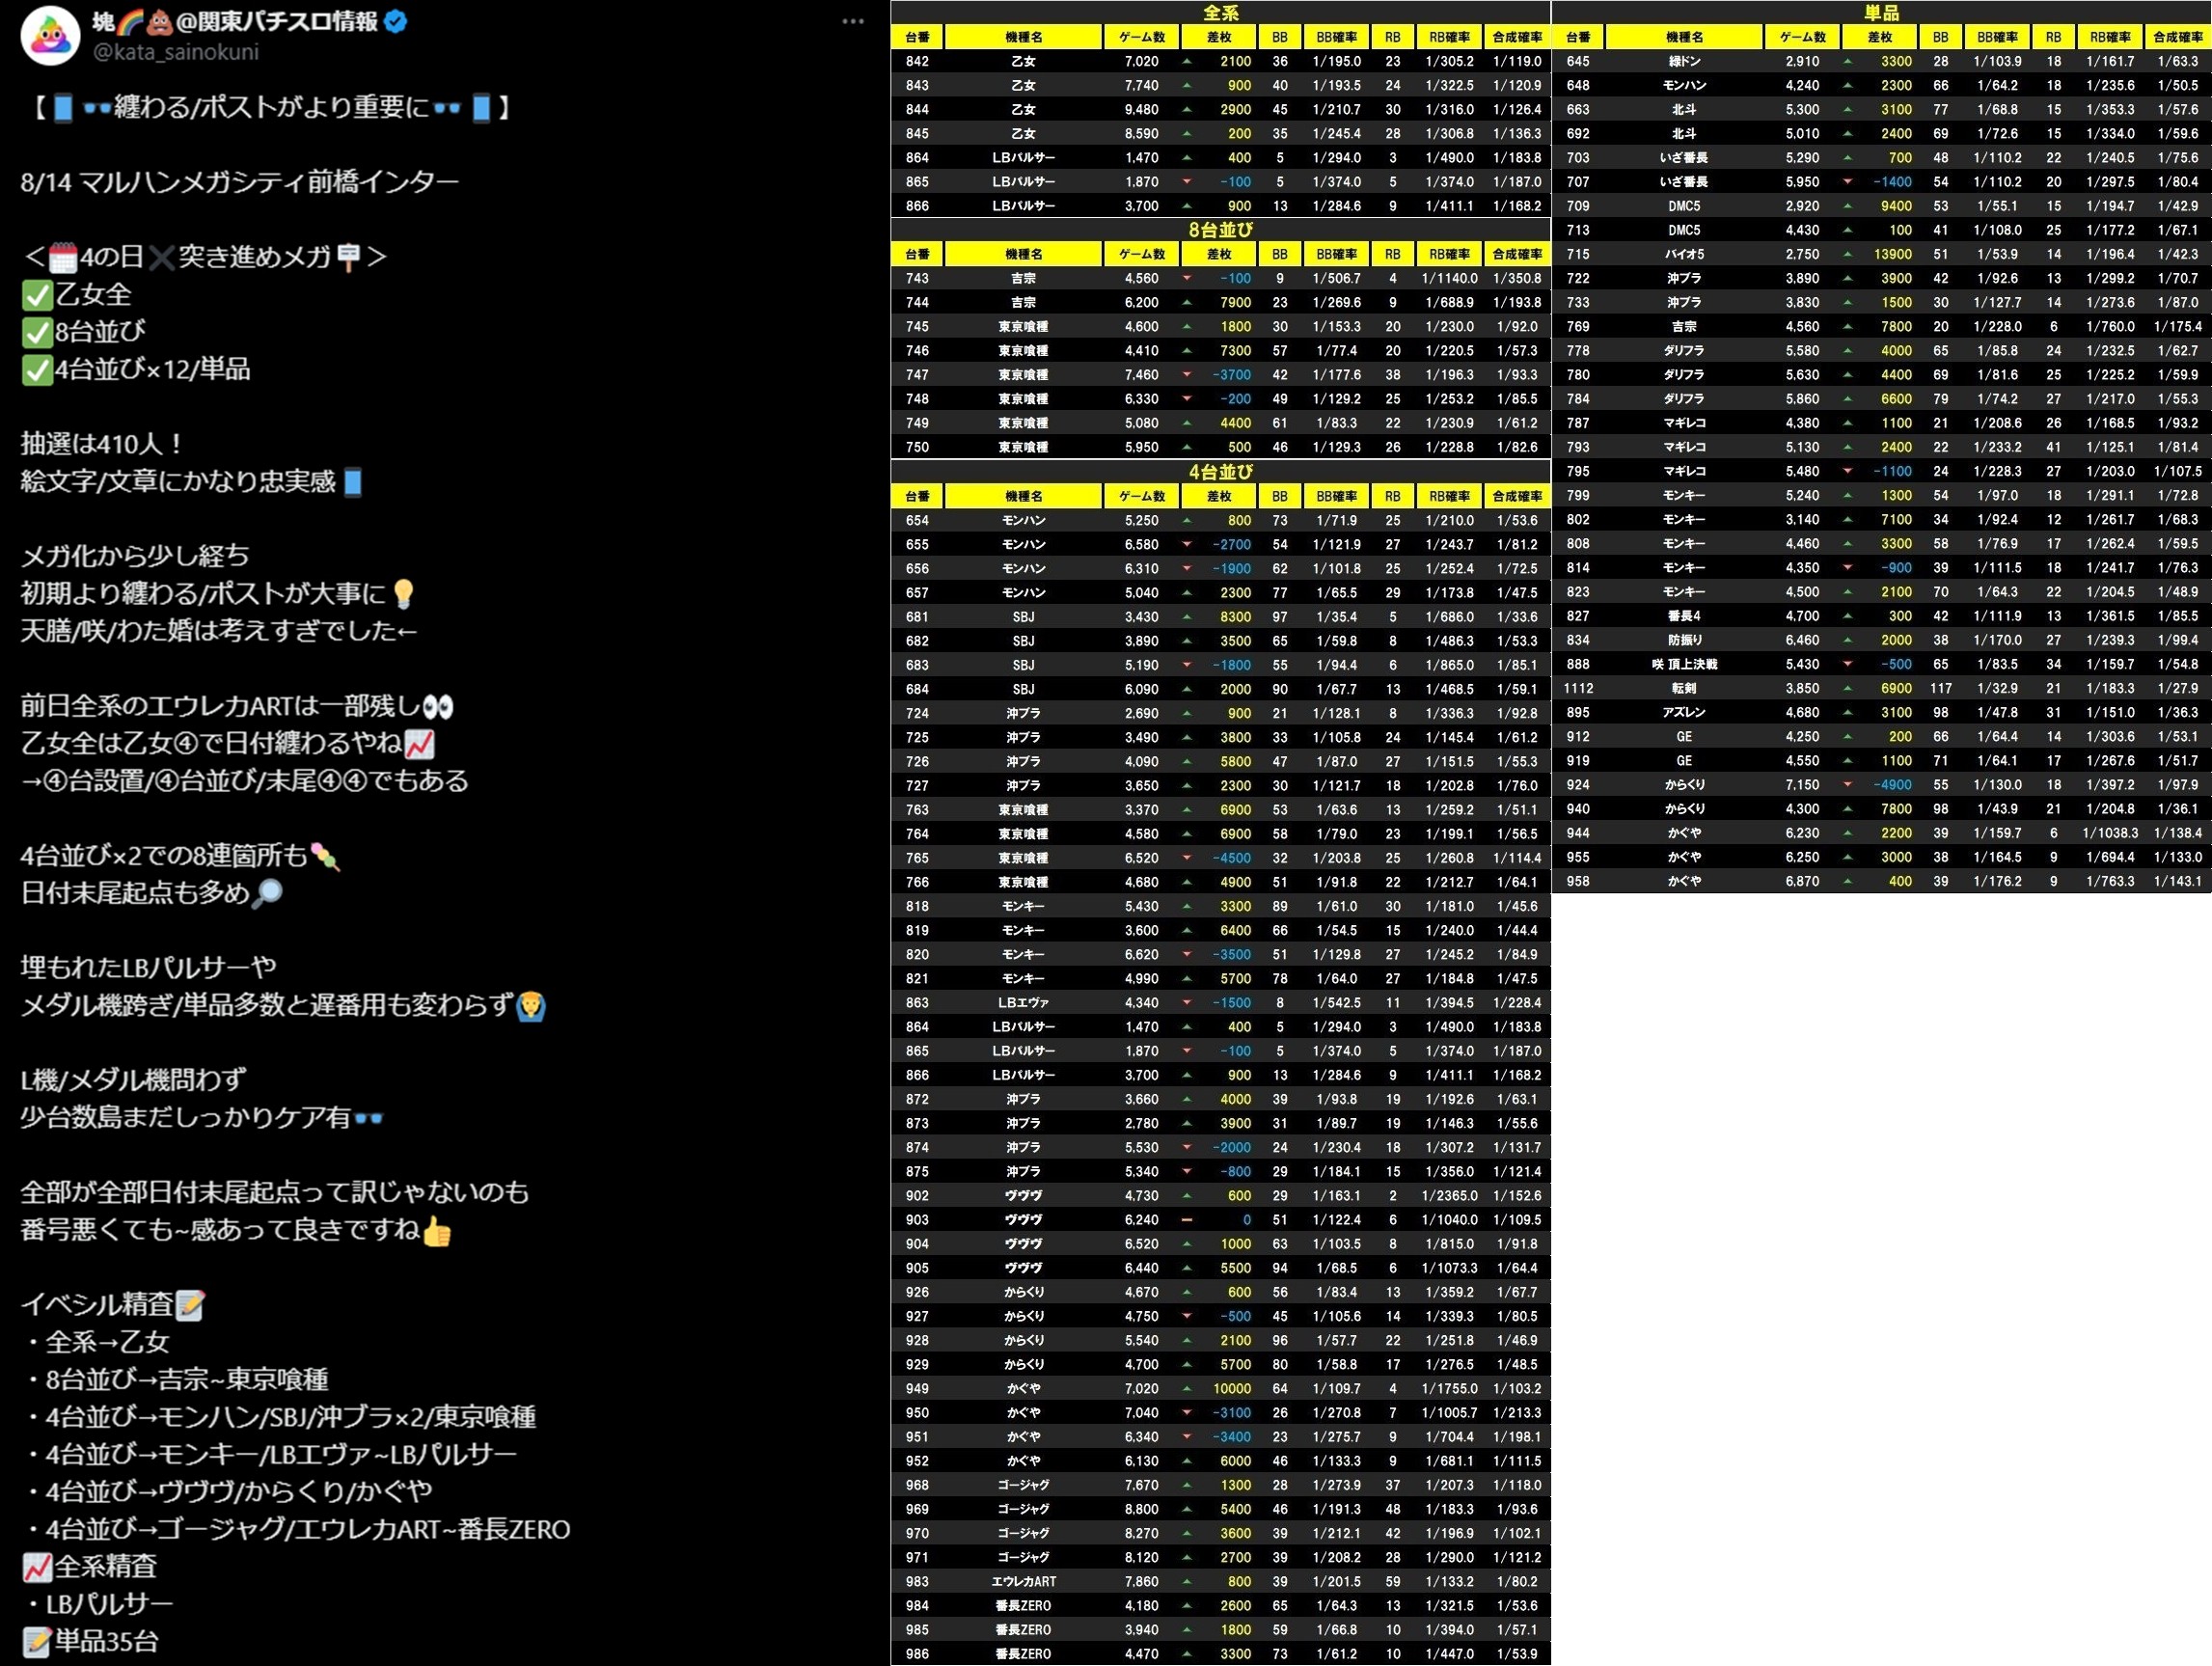Click the light bulb emoji icon
Screen dimensions: 2212x1666
pos(403,594)
